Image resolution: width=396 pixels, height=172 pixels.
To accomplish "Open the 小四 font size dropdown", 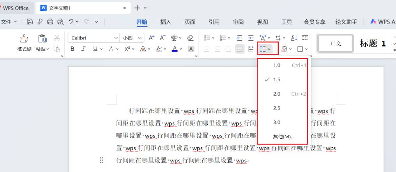I will (x=140, y=38).
